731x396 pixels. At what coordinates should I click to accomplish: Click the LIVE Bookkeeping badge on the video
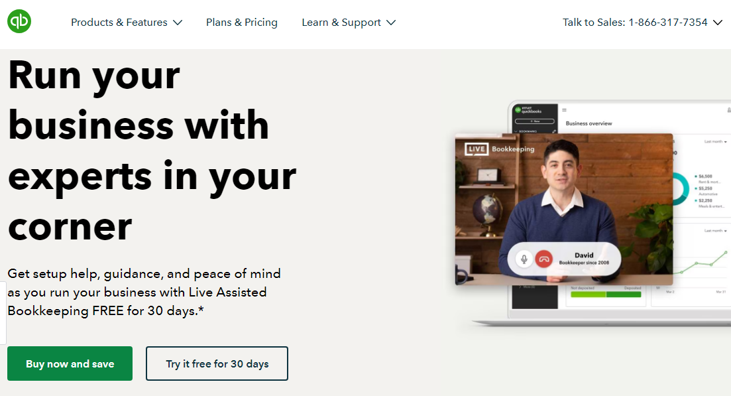pos(499,149)
